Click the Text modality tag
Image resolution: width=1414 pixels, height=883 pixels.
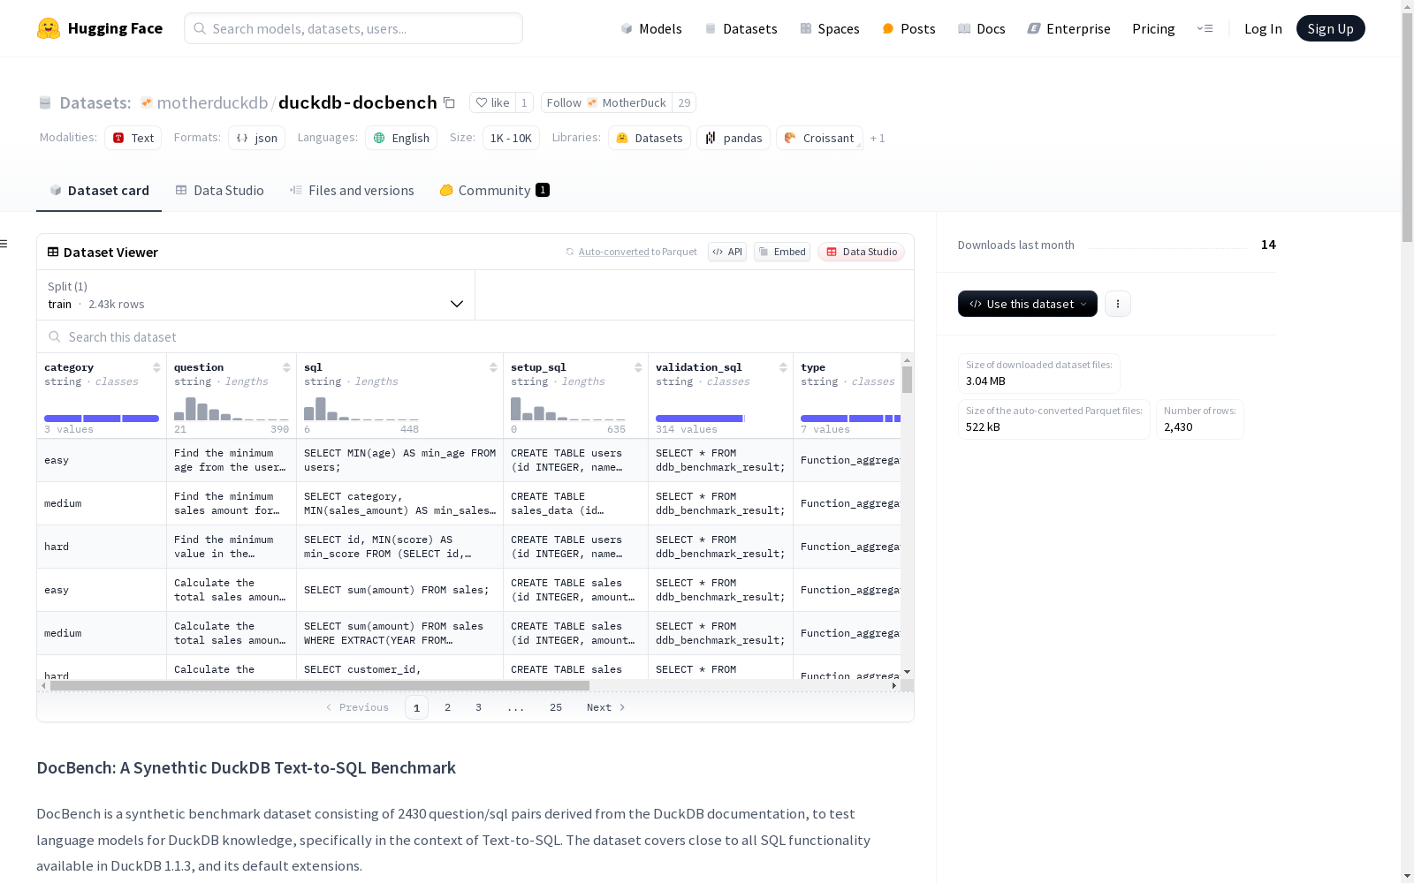[x=133, y=138]
